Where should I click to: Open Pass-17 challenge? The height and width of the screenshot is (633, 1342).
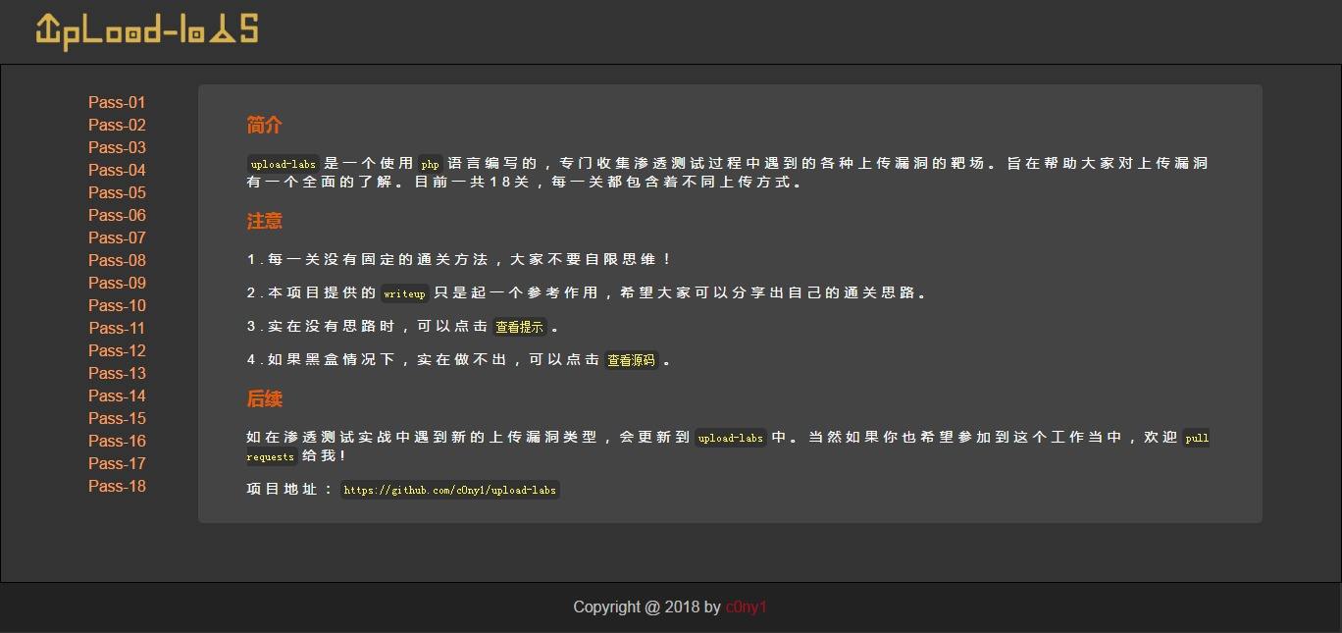(x=117, y=463)
